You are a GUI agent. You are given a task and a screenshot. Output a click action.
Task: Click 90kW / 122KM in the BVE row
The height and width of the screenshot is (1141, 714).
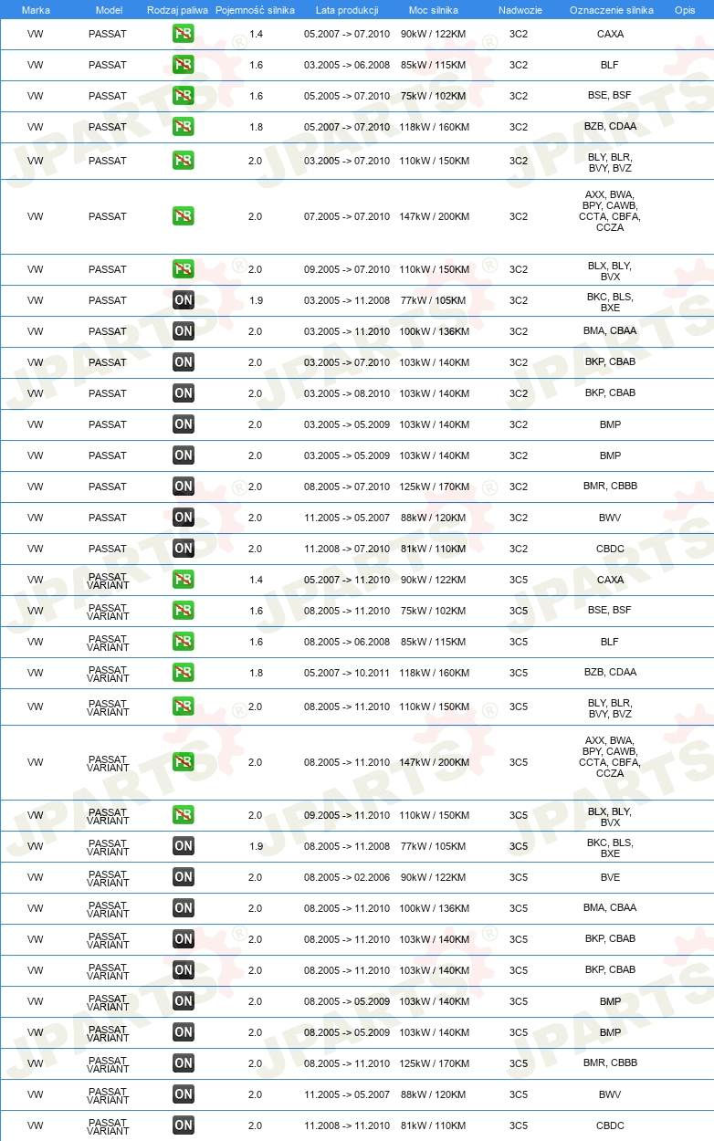coord(434,877)
